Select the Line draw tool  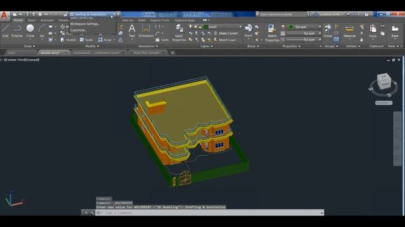[6, 31]
